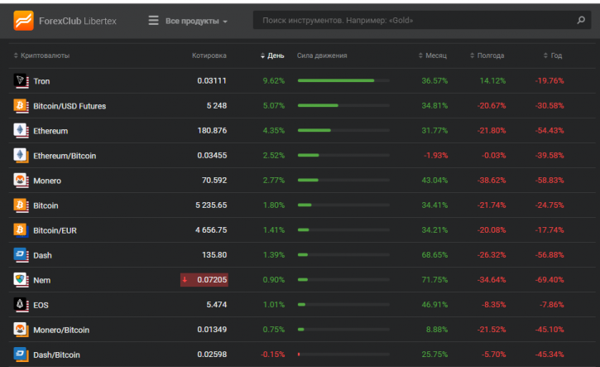
Task: Open the Monero/Bitcoin instrument name
Action: click(61, 331)
